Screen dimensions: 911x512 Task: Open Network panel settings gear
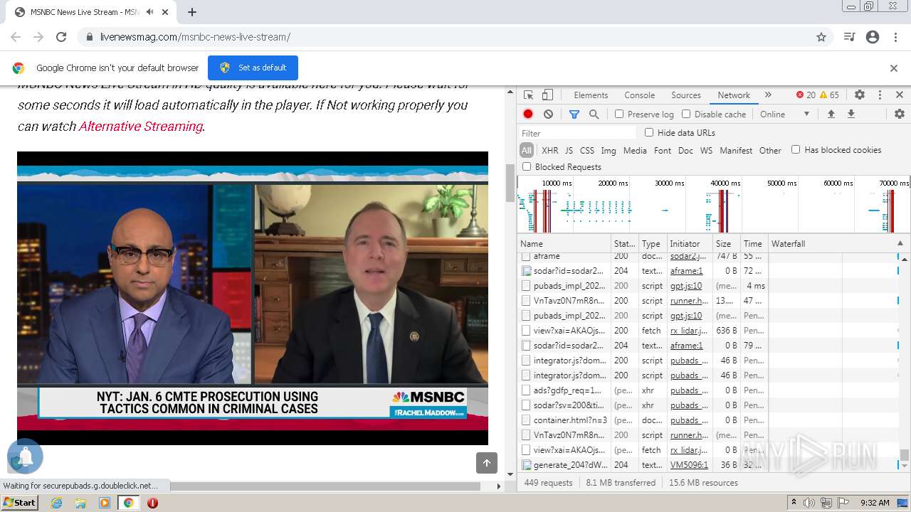pyautogui.click(x=900, y=114)
